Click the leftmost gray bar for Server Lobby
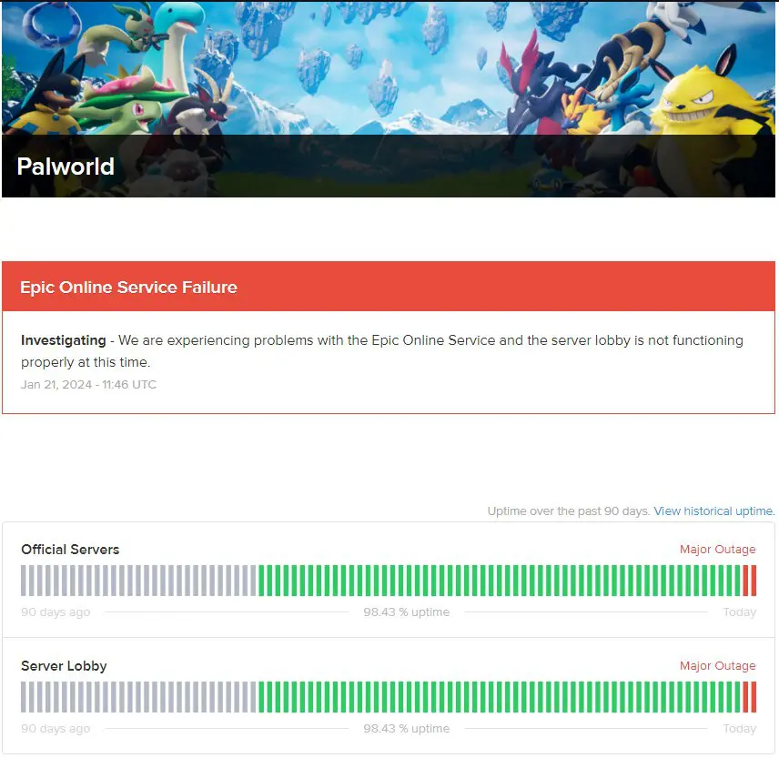779x758 pixels. 24,697
